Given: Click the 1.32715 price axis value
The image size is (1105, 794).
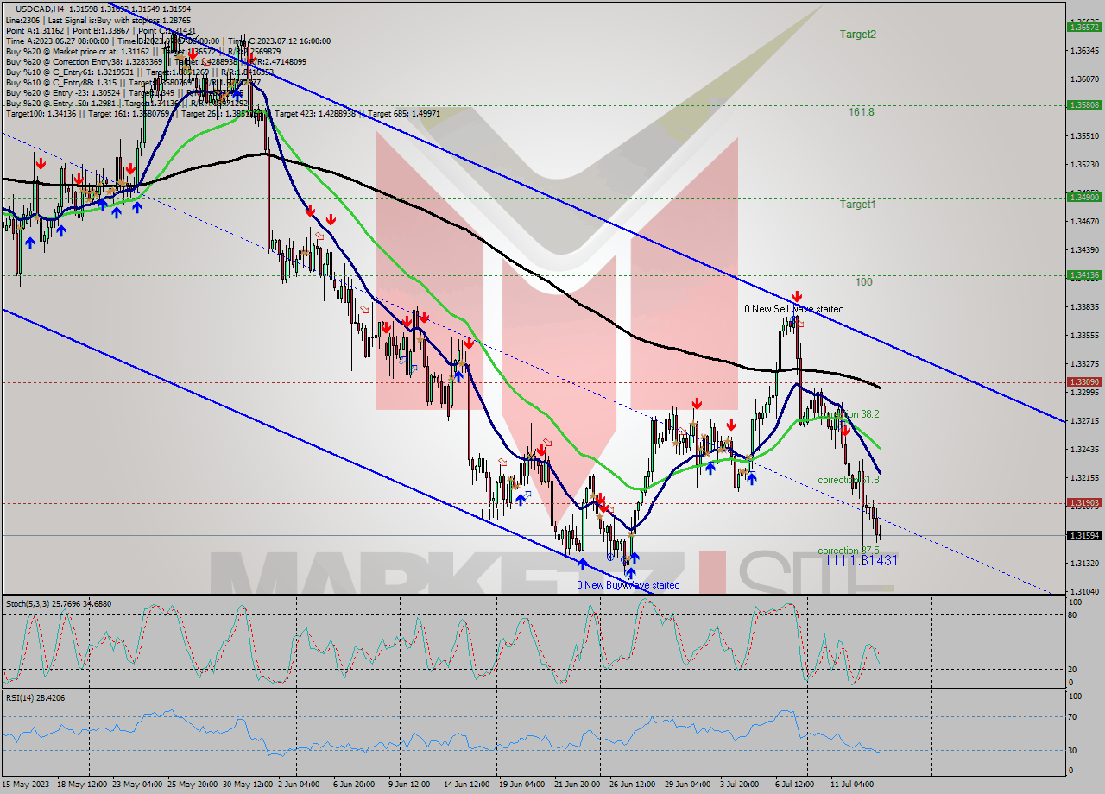Looking at the screenshot, I should pos(1084,421).
